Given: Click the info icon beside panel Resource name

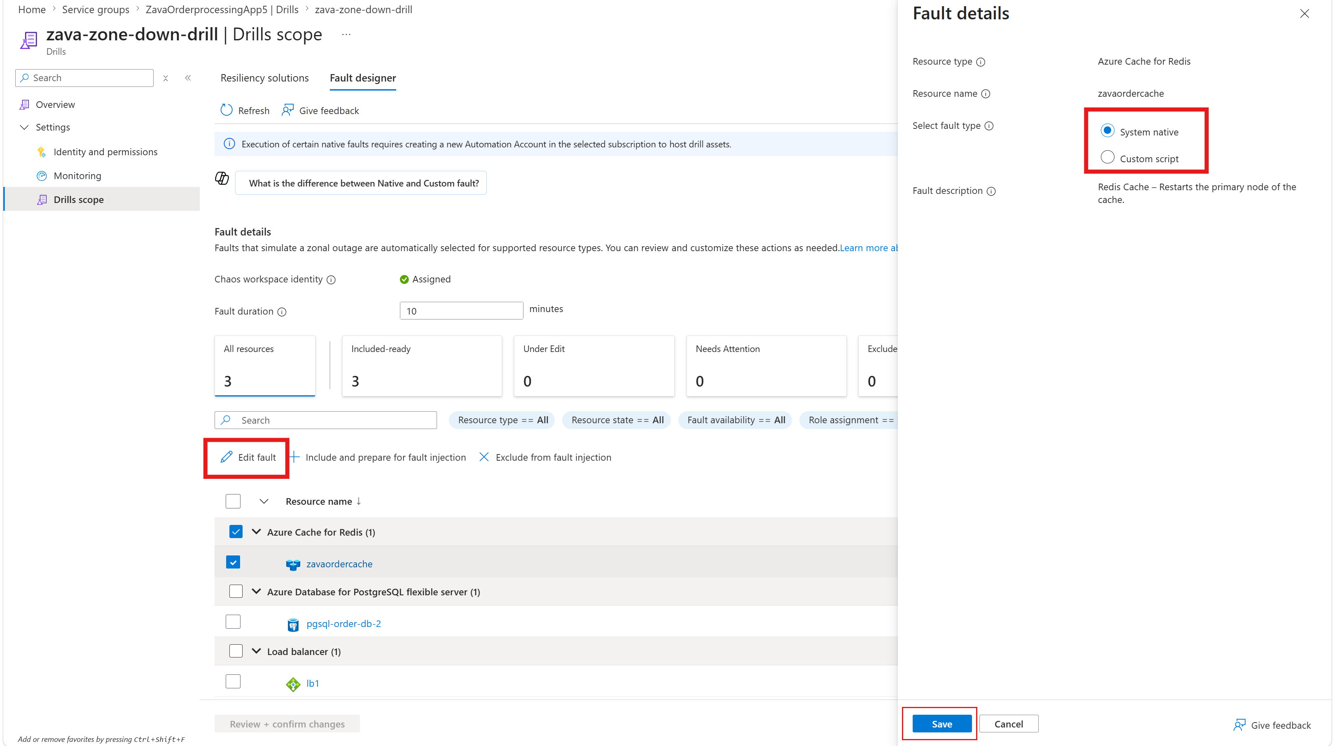Looking at the screenshot, I should click(986, 94).
